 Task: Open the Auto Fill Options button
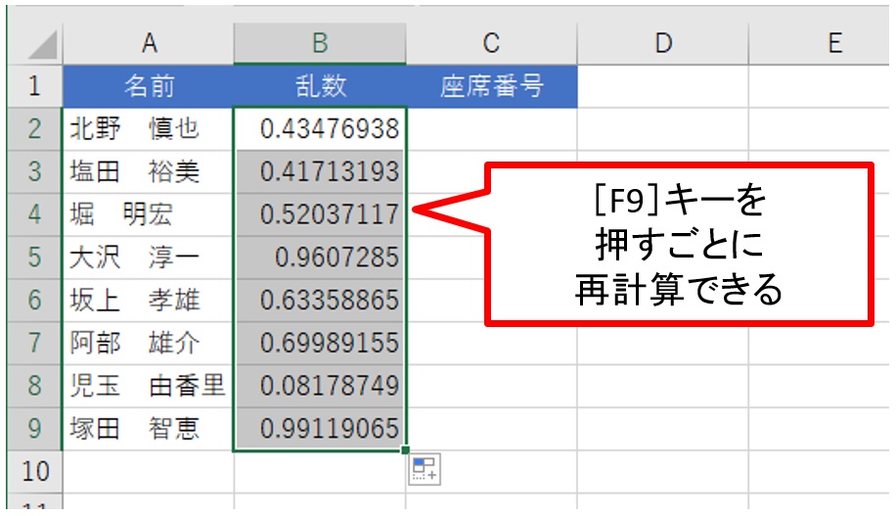424,469
